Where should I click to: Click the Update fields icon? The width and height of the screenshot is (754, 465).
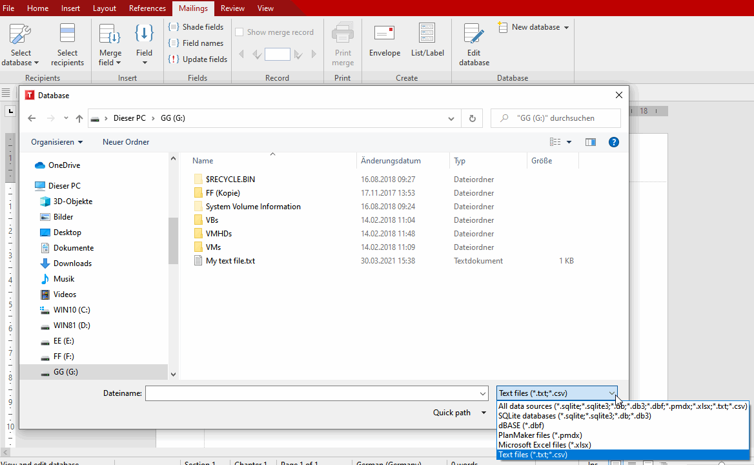[174, 59]
